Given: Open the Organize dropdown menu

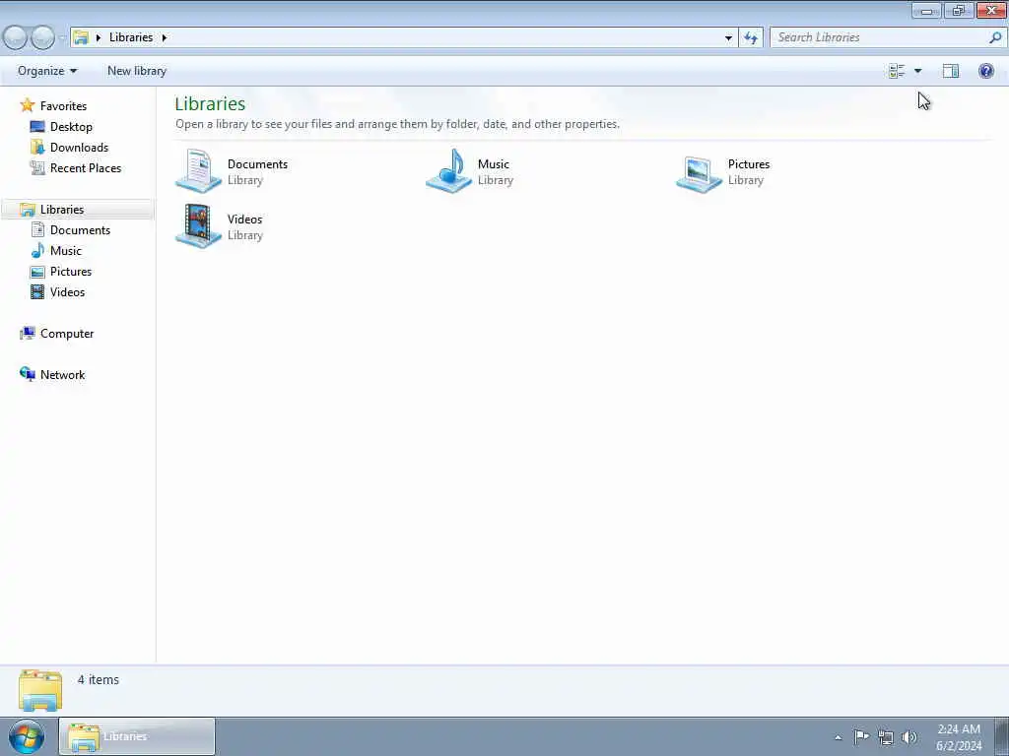Looking at the screenshot, I should [x=47, y=71].
